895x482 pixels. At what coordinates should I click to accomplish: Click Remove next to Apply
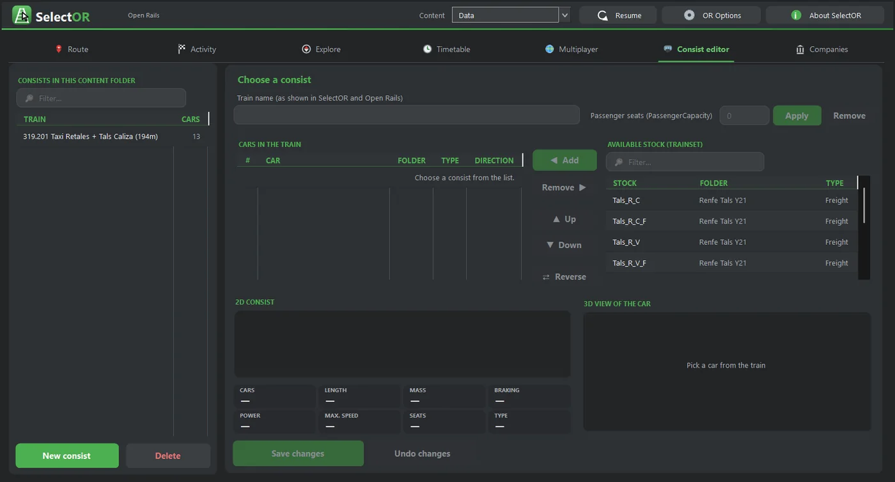pyautogui.click(x=849, y=116)
